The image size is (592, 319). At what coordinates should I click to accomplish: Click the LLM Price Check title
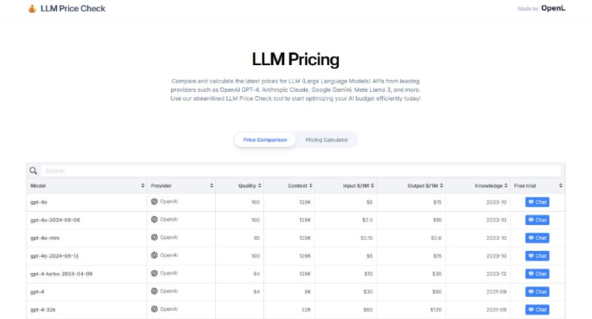pos(73,8)
